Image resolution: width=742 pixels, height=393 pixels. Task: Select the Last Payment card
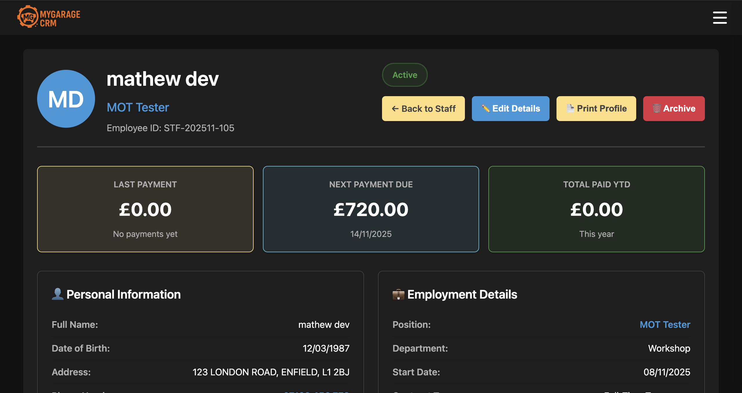[145, 209]
